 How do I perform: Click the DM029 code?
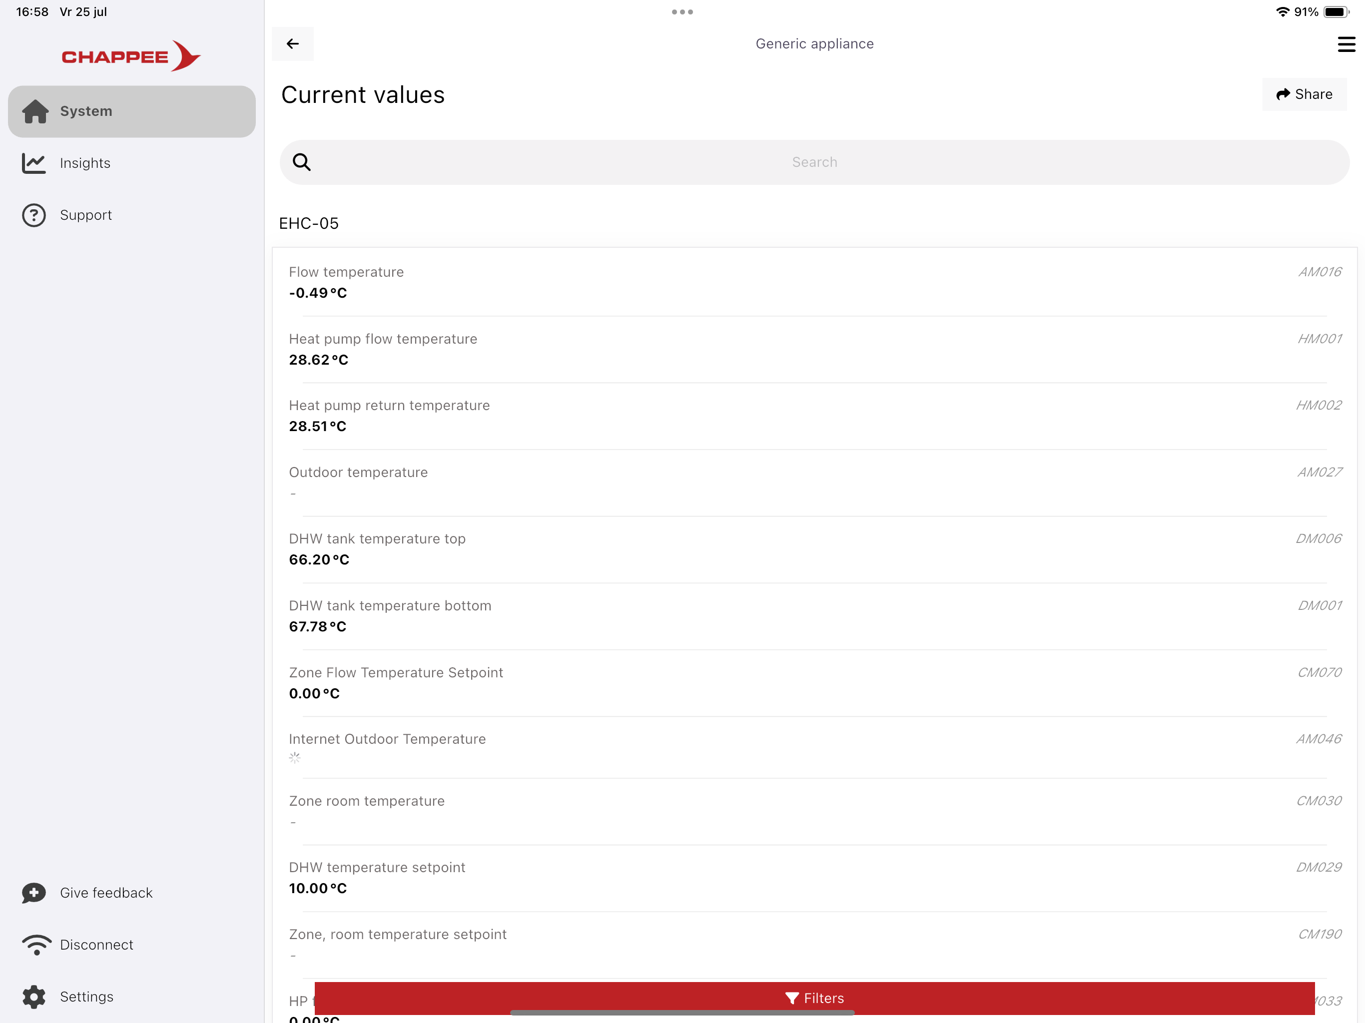tap(1319, 868)
